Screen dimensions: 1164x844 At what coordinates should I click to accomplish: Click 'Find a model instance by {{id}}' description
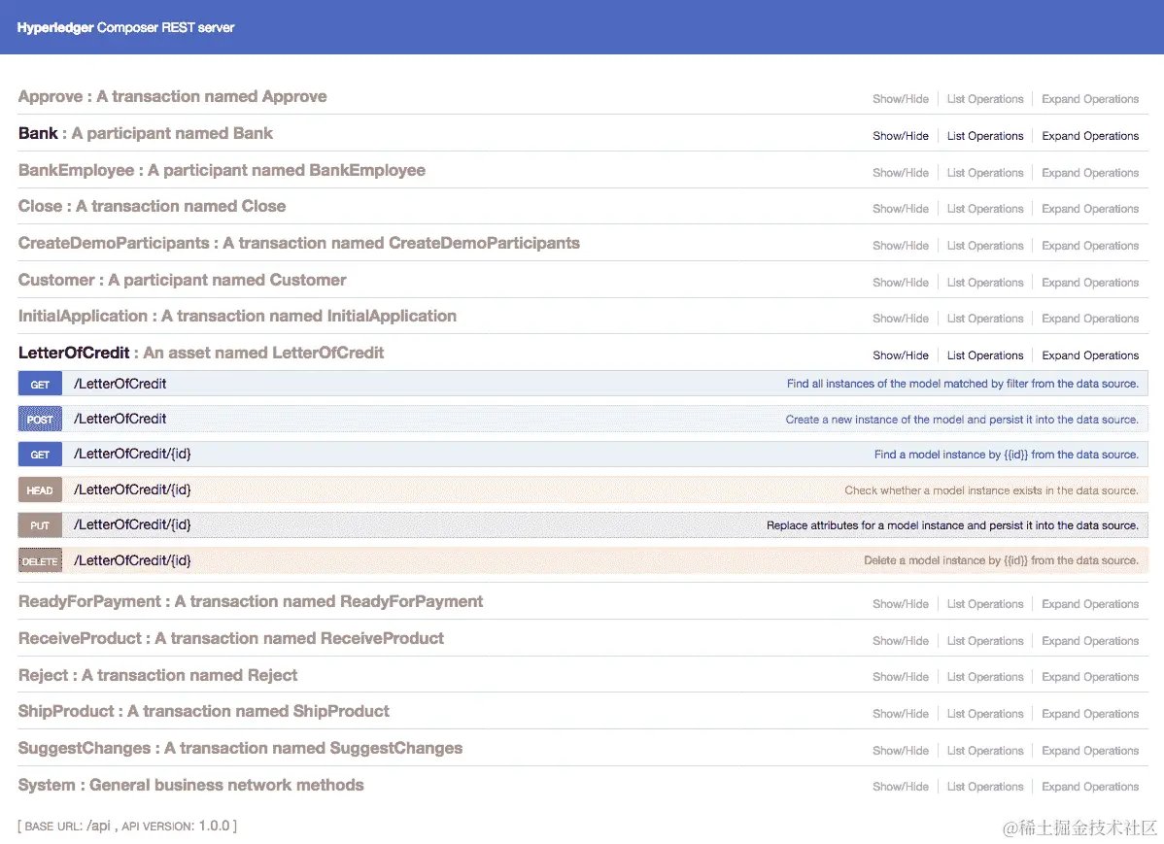(1006, 455)
